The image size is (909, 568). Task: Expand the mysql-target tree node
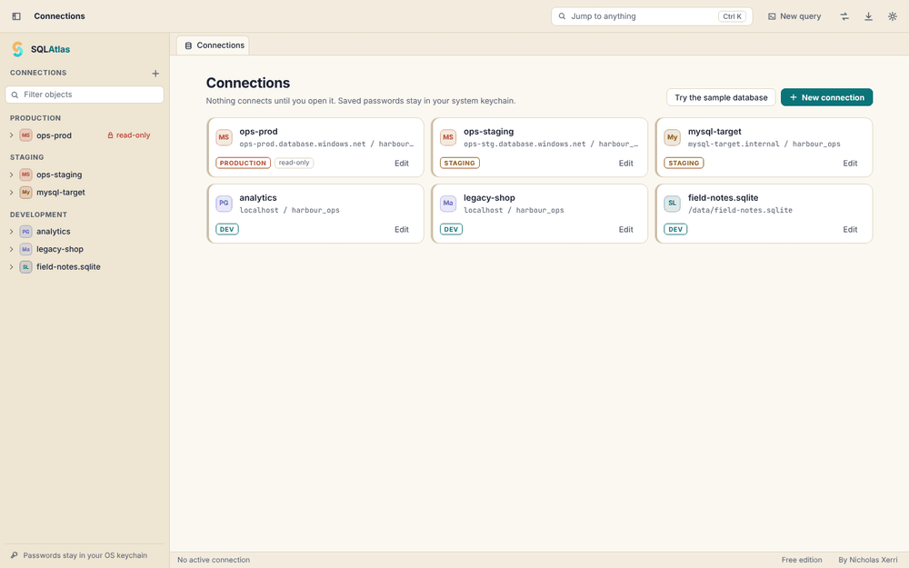click(12, 193)
